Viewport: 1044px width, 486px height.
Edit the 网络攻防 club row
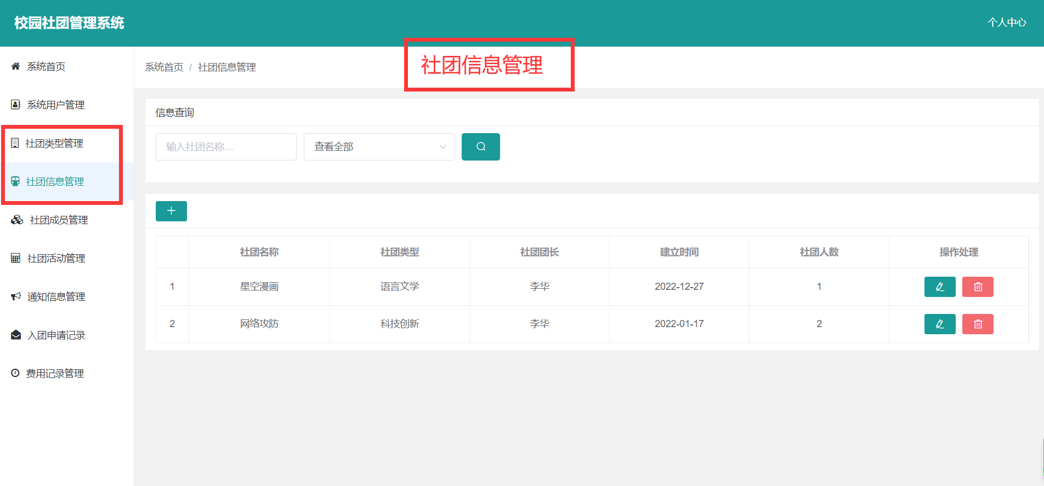click(x=940, y=324)
